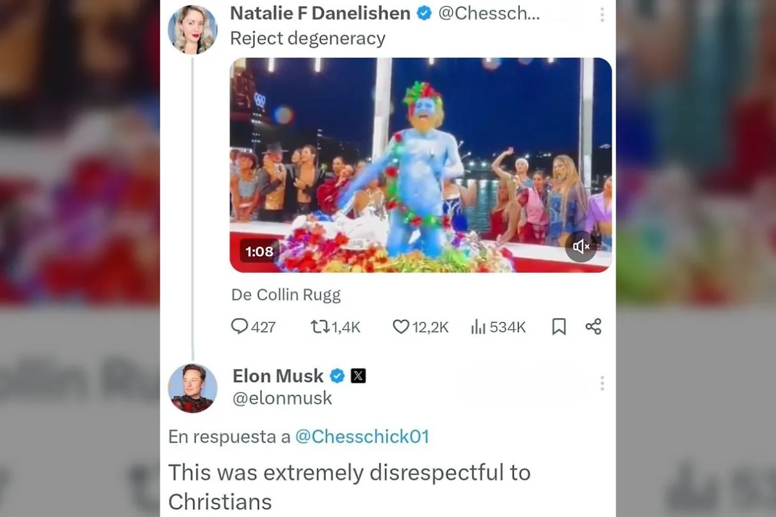Like the tweet with heart icon
The height and width of the screenshot is (517, 776).
coord(401,327)
